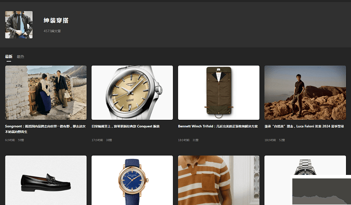351x205 pixels.
Task: Click the 52赞 like count
Action: click(x=282, y=140)
